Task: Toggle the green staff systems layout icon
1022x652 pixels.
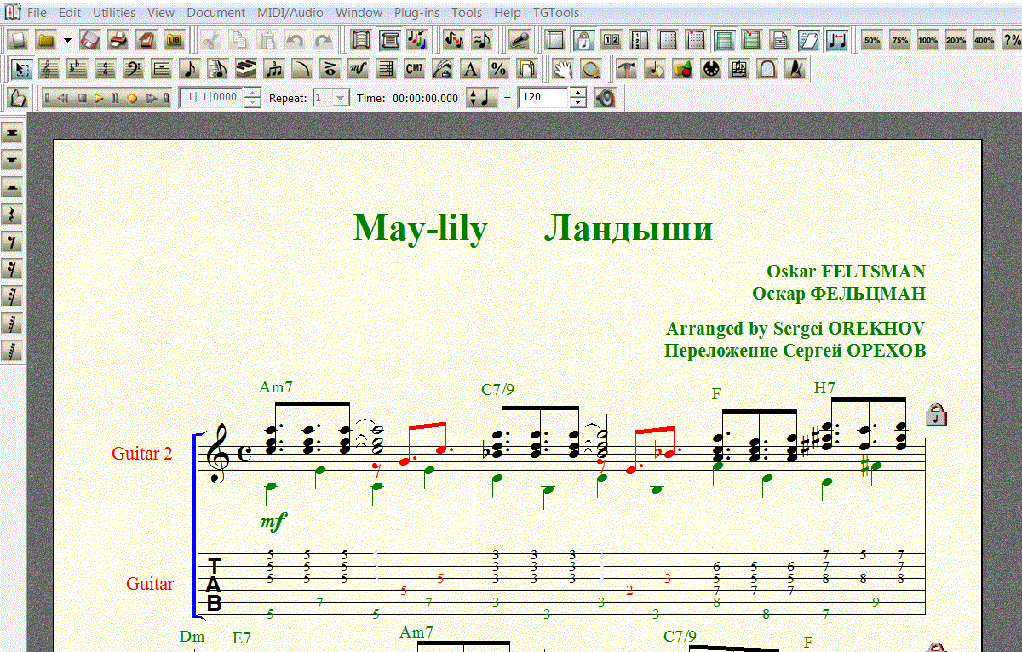Action: pyautogui.click(x=725, y=40)
